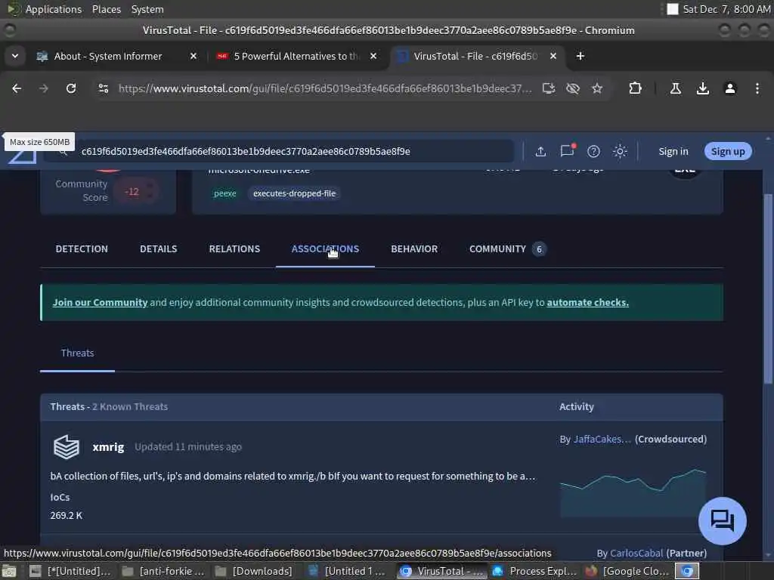Switch to Downloads taskbar window
774x580 pixels.
click(x=255, y=571)
